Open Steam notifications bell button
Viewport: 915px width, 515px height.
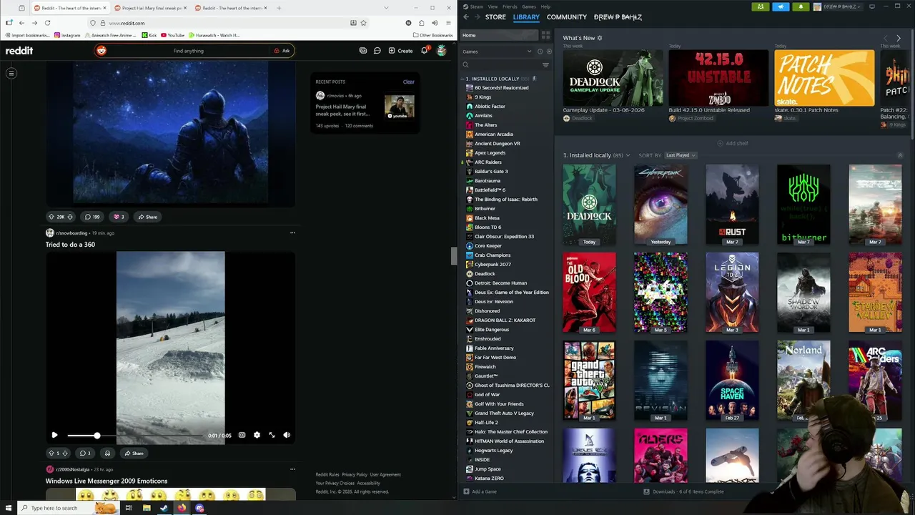click(x=801, y=6)
